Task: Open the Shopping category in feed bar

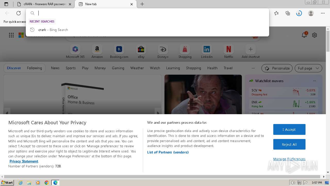Action: [x=194, y=68]
